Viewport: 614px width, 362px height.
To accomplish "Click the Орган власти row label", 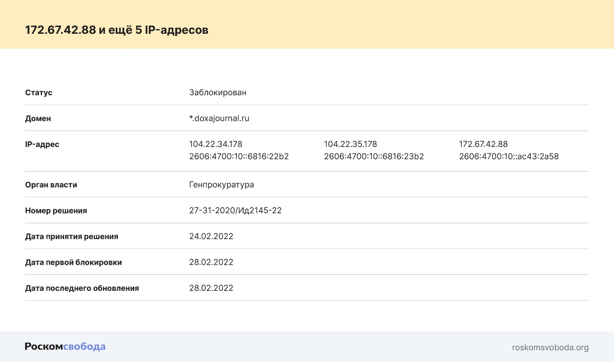I will tap(51, 185).
